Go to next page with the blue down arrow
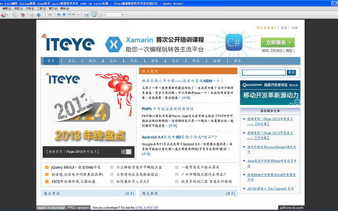Image resolution: width=338 pixels, height=211 pixels. point(39,15)
